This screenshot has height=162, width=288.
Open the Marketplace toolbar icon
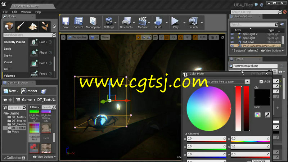(93, 23)
